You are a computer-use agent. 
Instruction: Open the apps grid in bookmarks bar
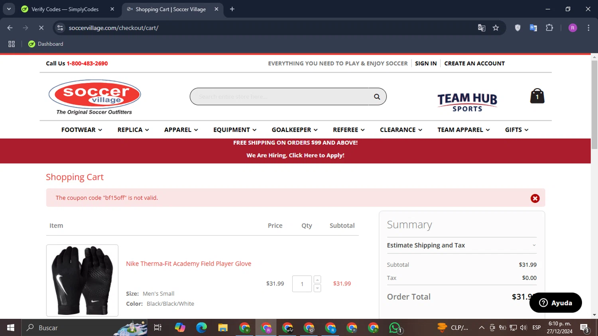coord(12,44)
